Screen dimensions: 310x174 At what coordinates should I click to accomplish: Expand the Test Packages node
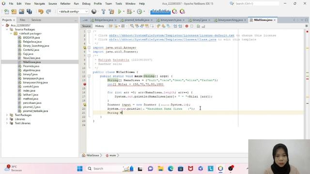click(x=7, y=115)
